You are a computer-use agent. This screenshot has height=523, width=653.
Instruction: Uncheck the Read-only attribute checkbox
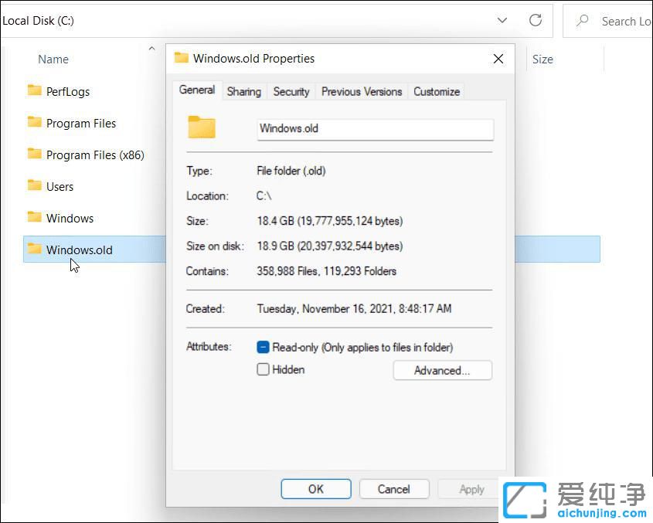[x=263, y=348]
